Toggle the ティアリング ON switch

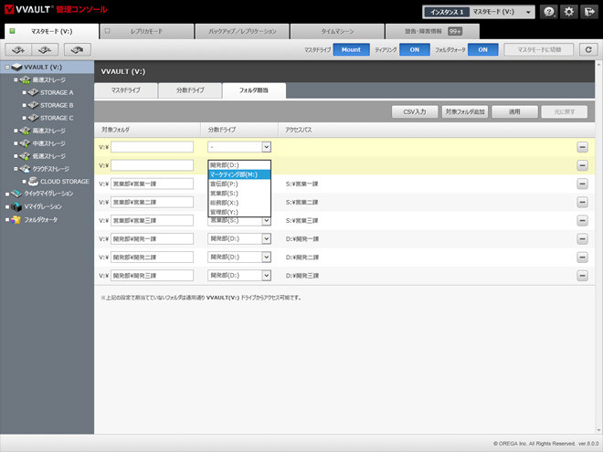[x=415, y=49]
